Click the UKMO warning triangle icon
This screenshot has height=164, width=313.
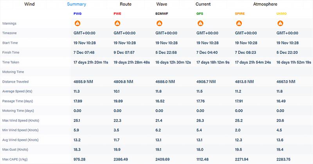coord(280,23)
